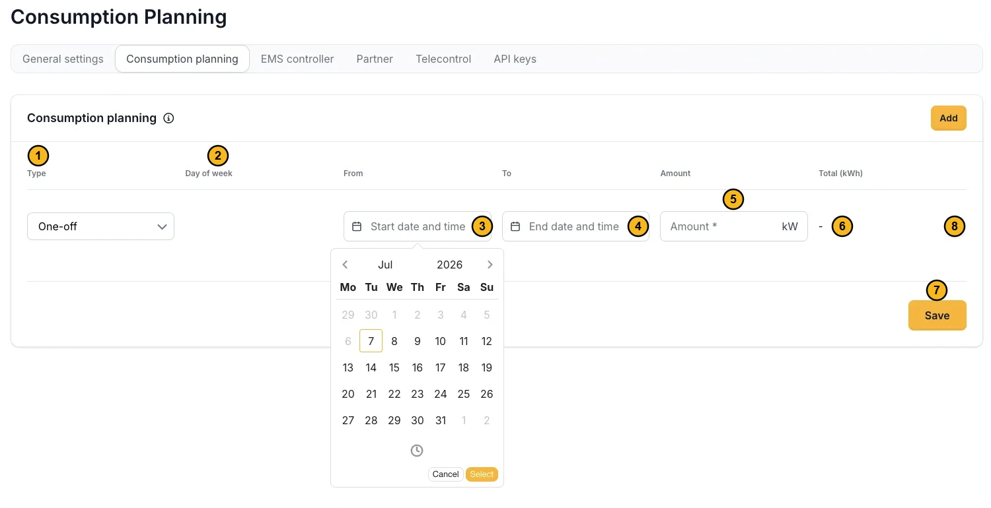Click calendar icon in Start date field
This screenshot has height=508, width=991.
point(357,226)
